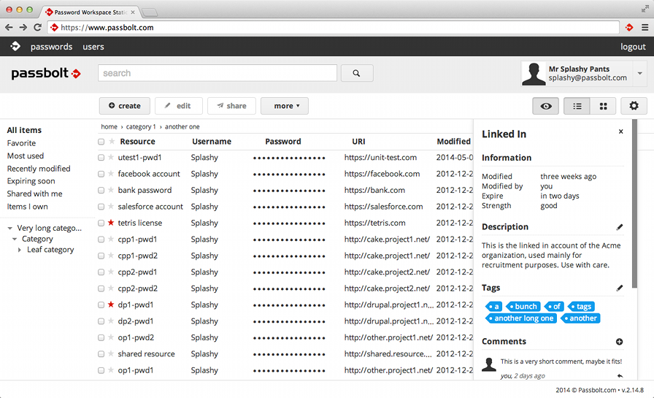Switch to grid view layout
Screen dimensions: 654x398
click(603, 106)
